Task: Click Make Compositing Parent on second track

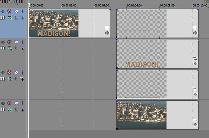Action: (16, 49)
